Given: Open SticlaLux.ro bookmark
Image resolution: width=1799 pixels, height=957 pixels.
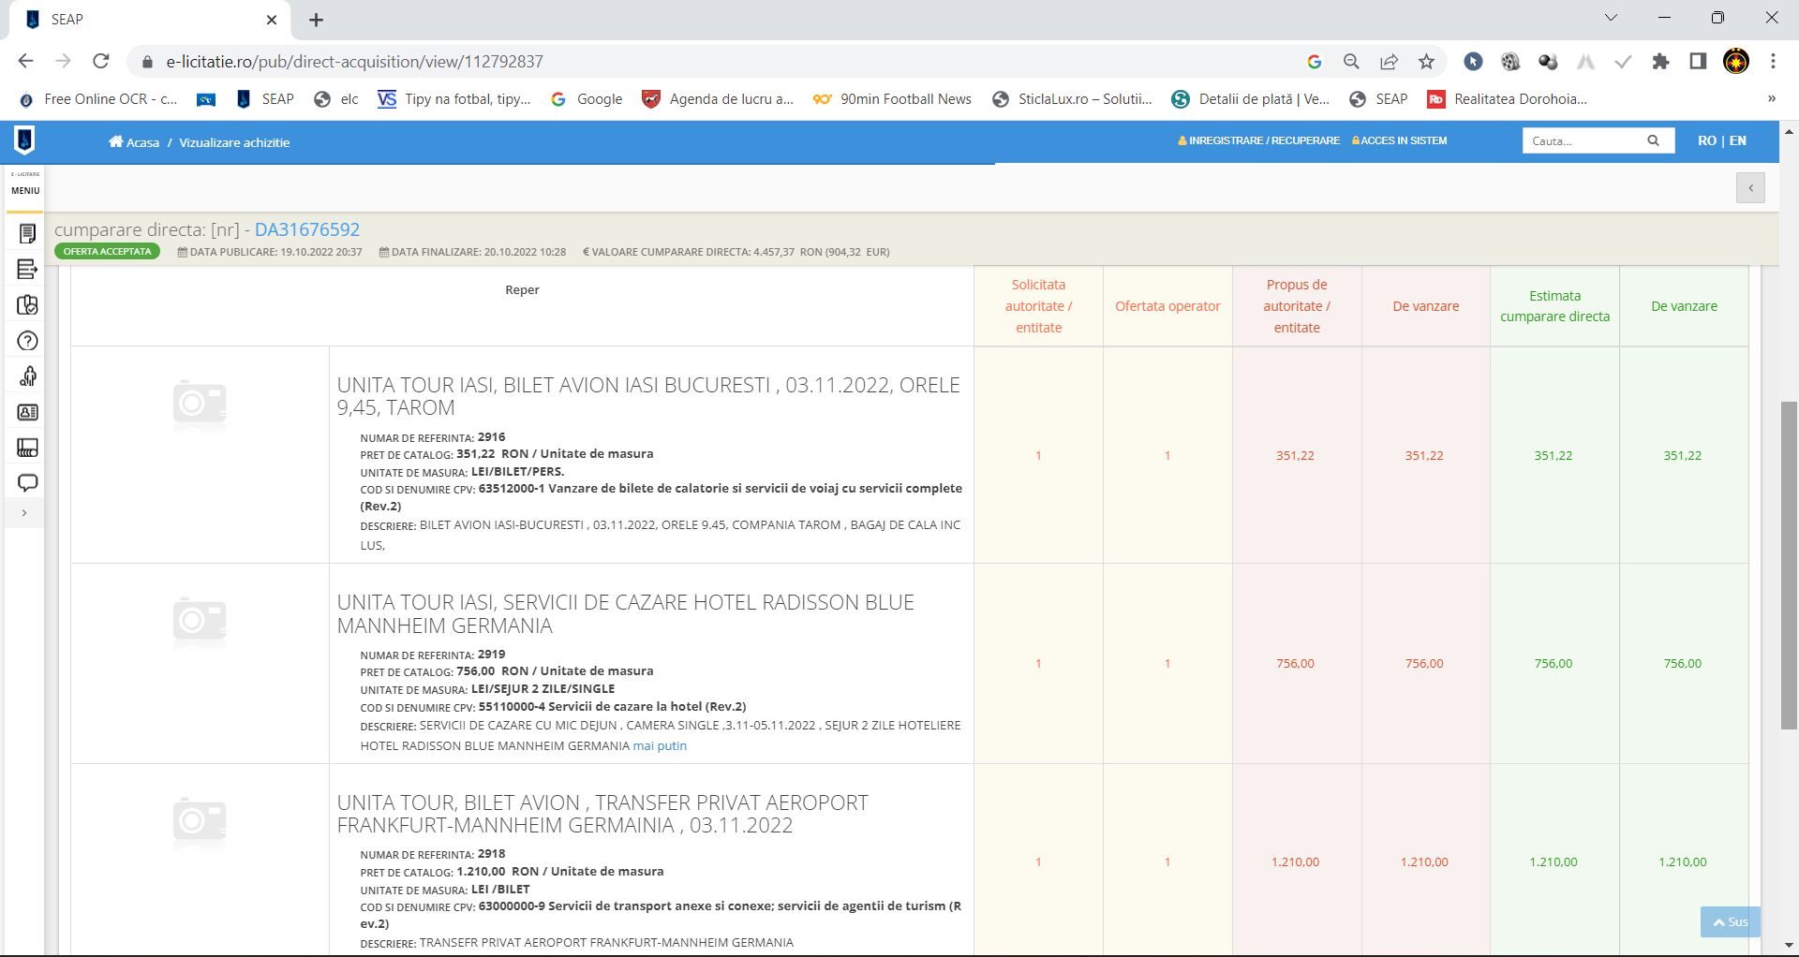Looking at the screenshot, I should 1073,99.
